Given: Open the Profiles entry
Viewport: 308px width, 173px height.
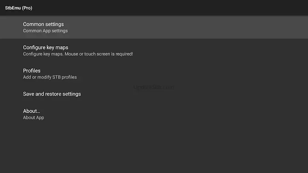Looking at the screenshot, I should 32,71.
